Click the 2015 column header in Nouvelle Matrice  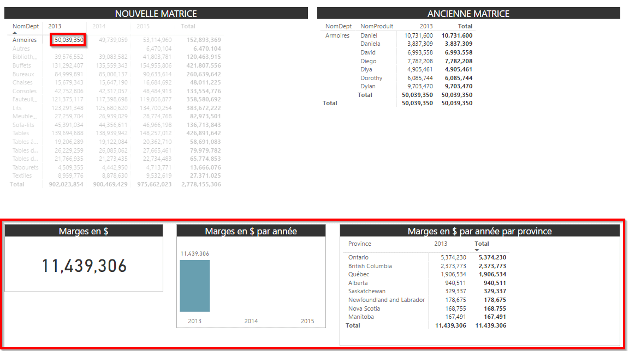click(143, 26)
